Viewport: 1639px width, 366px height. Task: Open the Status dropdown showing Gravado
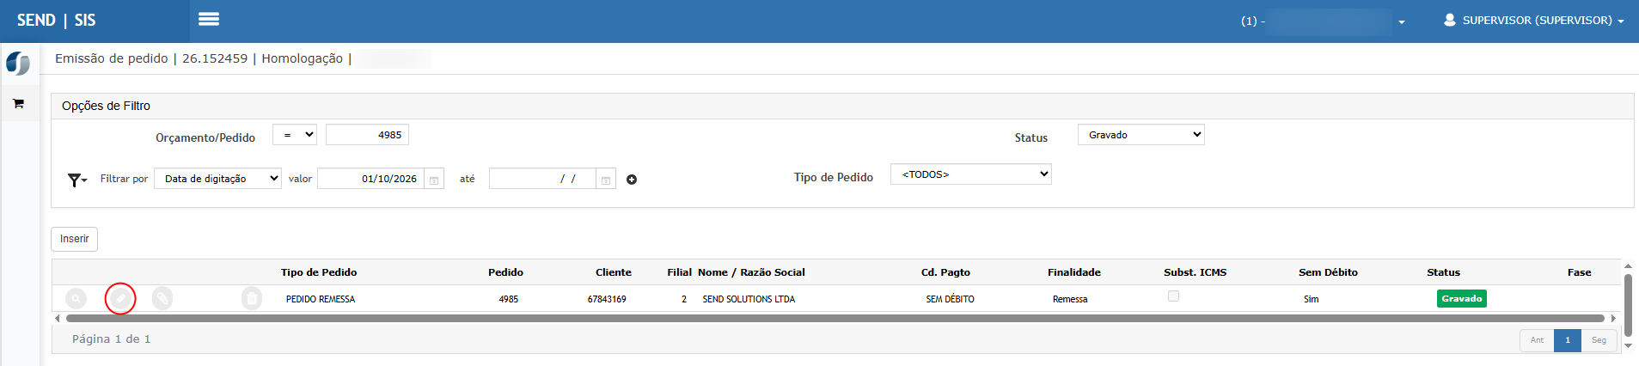1141,135
